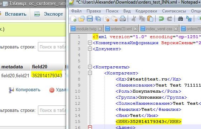
Task: Click the Copy row icon in phpMyAdmin
Action: click(11, 90)
